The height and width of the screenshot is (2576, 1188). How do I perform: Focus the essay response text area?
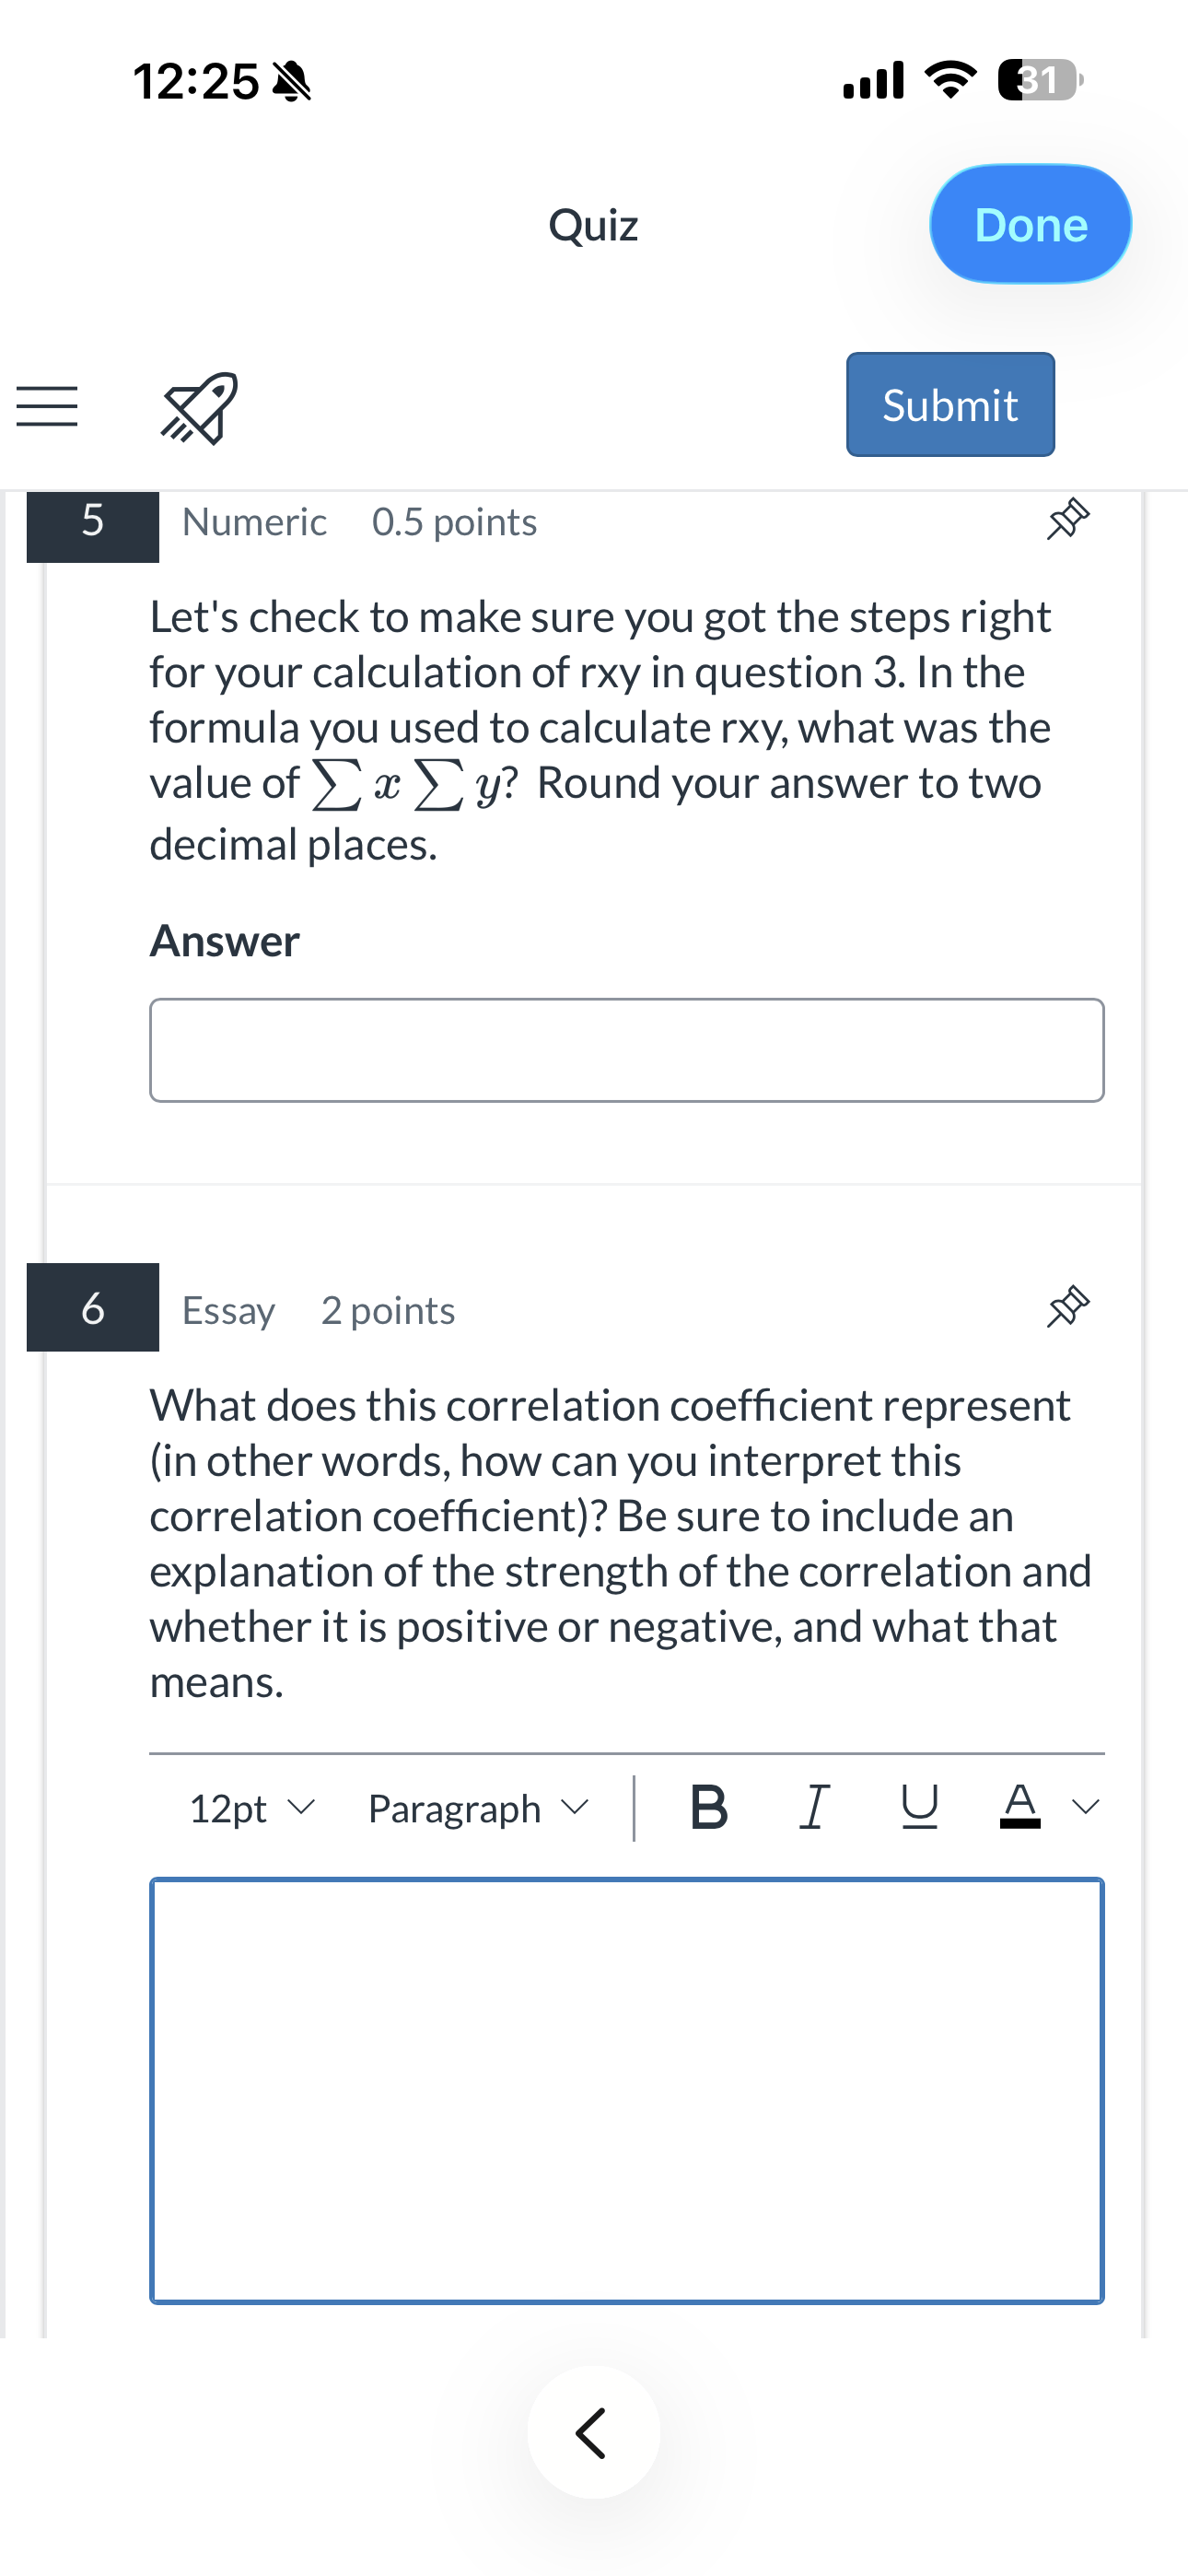pos(627,2091)
